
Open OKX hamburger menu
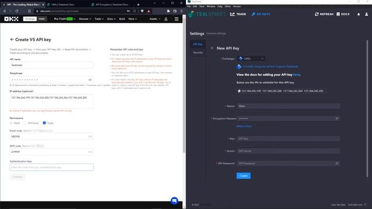click(177, 19)
